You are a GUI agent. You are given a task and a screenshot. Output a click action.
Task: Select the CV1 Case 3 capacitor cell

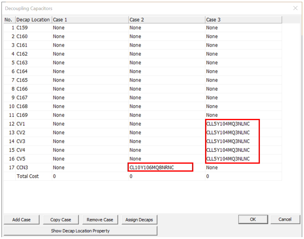tap(228, 124)
